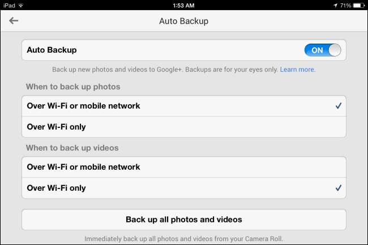Click the checkmark beside videos Over Wi-Fi only
Image resolution: width=368 pixels, height=245 pixels.
(x=339, y=188)
